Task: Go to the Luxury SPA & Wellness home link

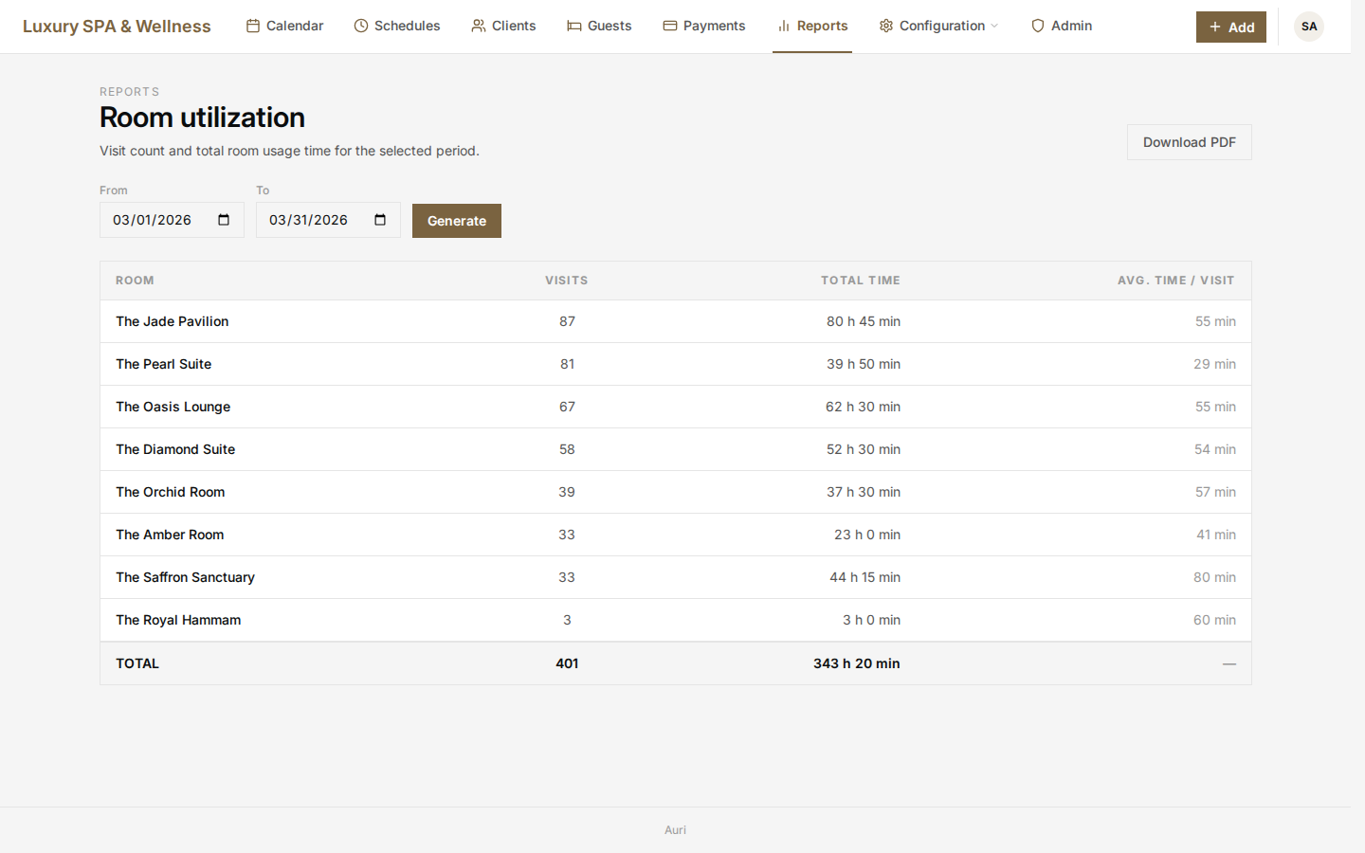Action: tap(117, 27)
